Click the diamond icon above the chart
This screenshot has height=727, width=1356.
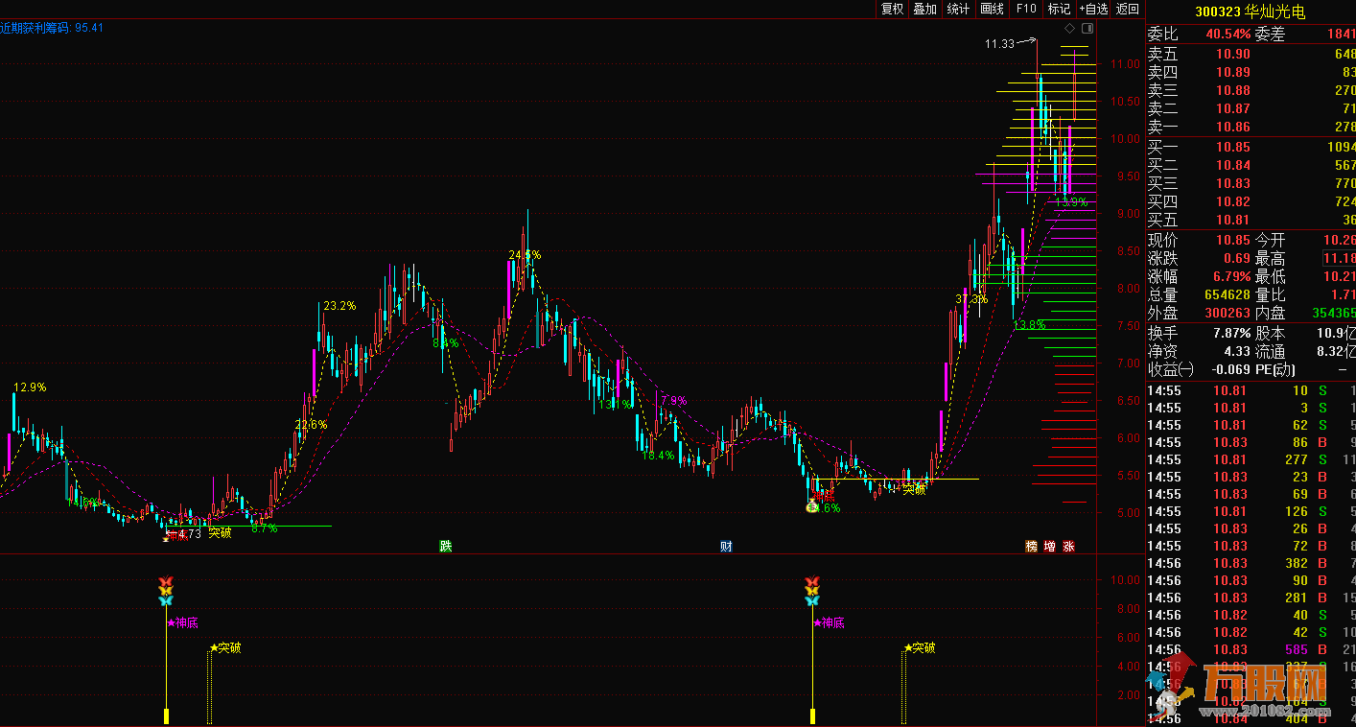coord(1069,30)
